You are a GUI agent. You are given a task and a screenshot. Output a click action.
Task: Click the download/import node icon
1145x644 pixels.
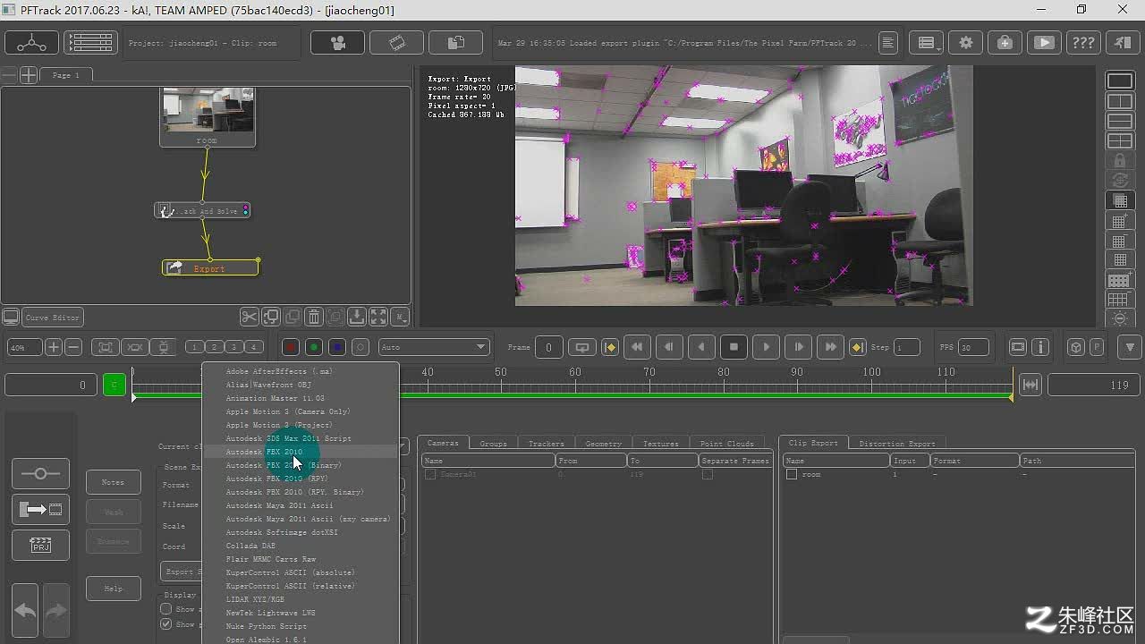357,317
